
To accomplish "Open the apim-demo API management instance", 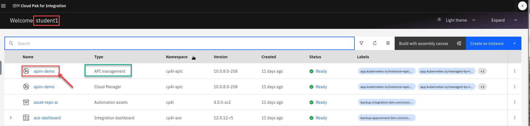I will coord(44,71).
